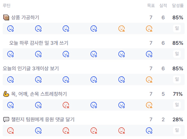Click the box emoji beside 상품 가공하기
Screen dimensions: 187x139
[x=6, y=17]
